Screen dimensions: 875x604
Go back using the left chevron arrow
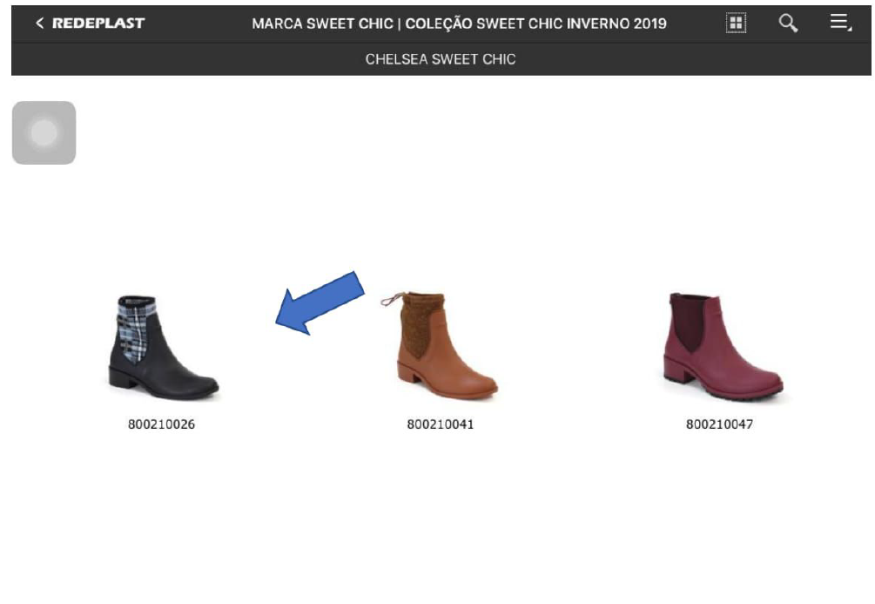pyautogui.click(x=39, y=23)
